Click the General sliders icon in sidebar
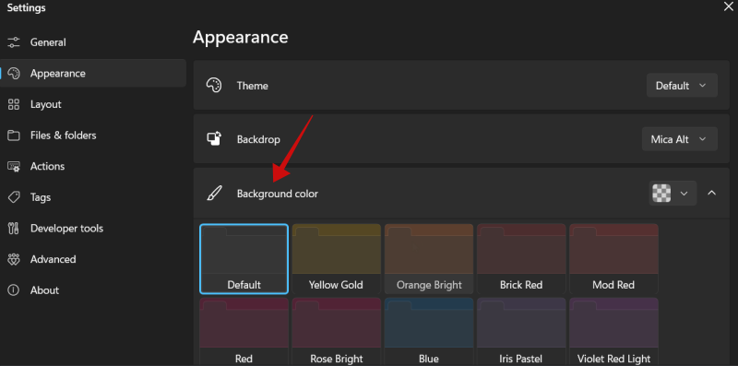 click(14, 42)
